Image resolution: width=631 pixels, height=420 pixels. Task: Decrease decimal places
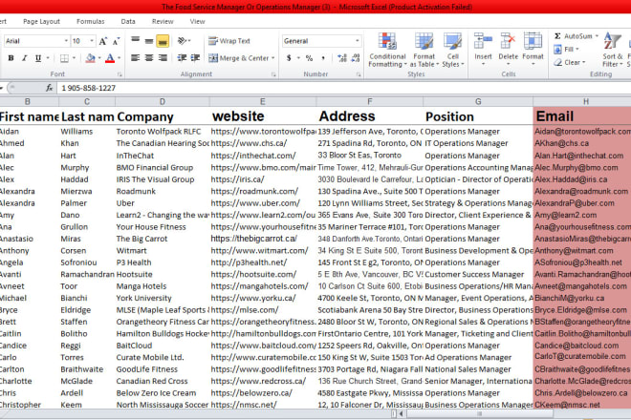[356, 58]
